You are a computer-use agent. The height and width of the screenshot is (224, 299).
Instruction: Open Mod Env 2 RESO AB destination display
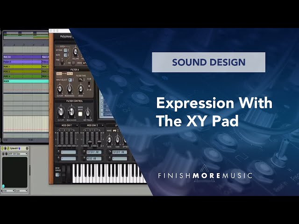94,159
